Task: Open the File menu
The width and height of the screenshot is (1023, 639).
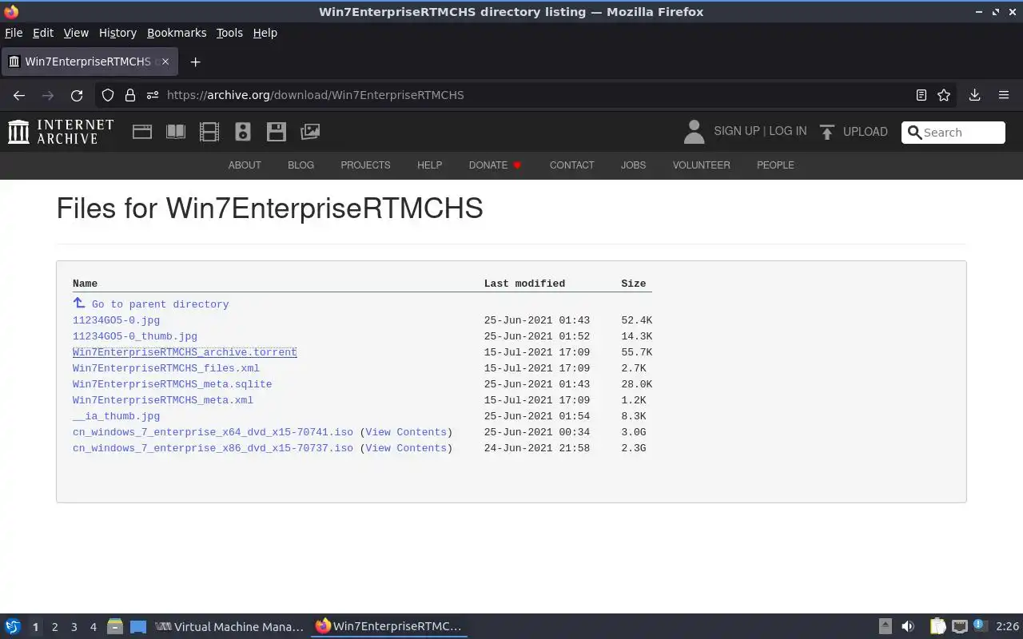Action: pos(14,33)
